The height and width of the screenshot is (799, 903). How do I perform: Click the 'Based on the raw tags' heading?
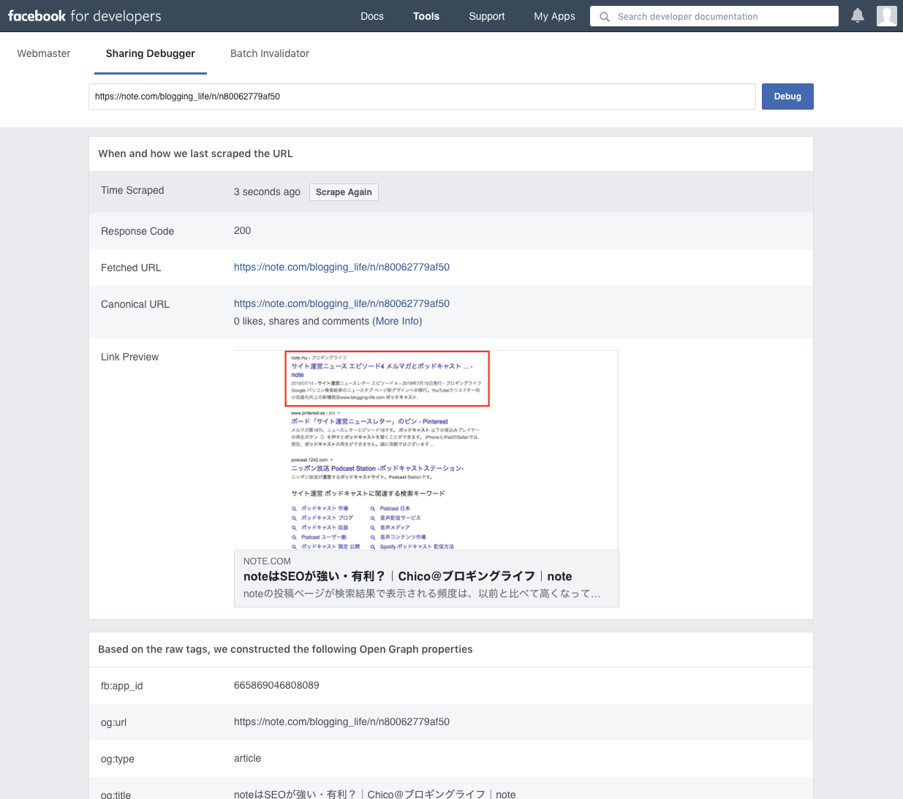point(285,649)
